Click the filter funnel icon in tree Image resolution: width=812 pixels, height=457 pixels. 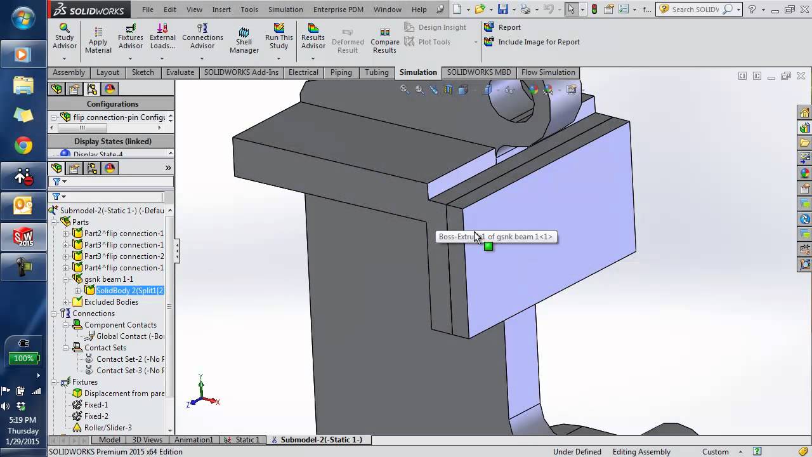pos(56,197)
